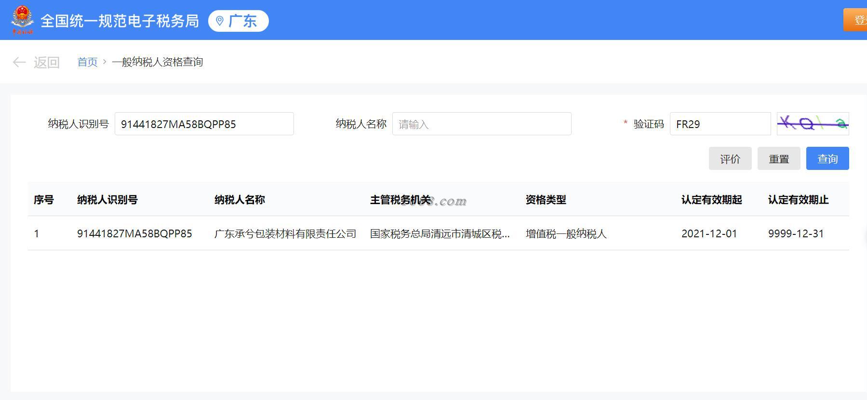867x400 pixels.
Task: Click the 资格类型 column header
Action: pos(546,200)
